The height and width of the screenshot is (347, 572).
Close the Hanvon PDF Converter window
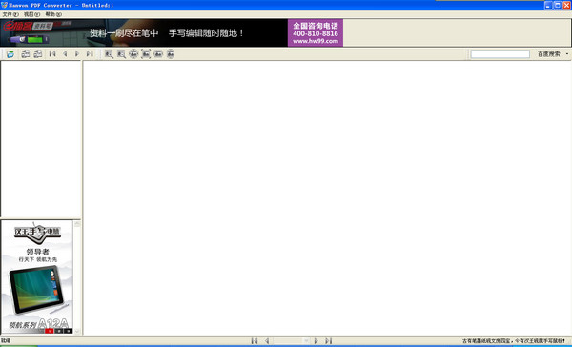tap(567, 5)
